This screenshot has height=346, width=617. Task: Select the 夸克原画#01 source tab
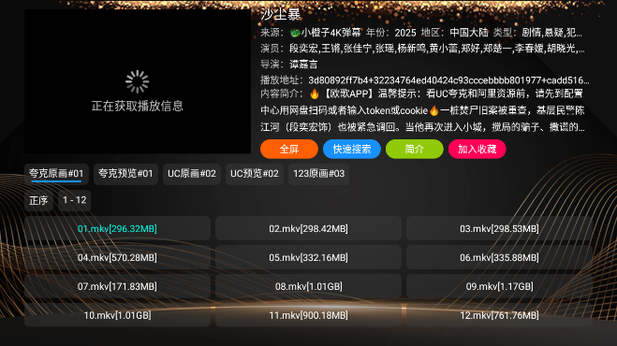coord(56,174)
